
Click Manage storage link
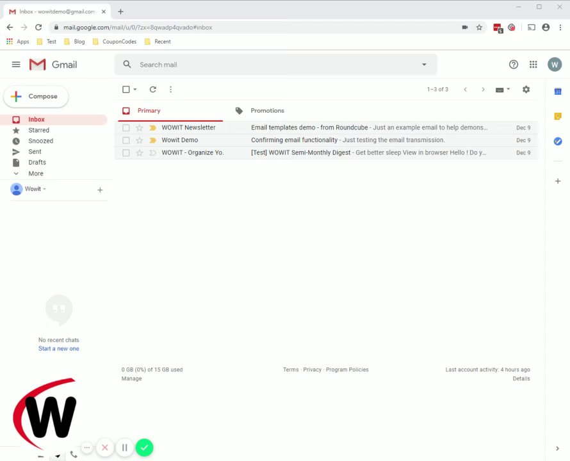click(x=131, y=378)
